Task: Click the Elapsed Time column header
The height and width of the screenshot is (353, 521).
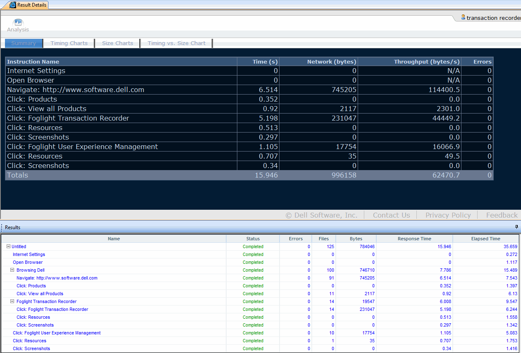Action: point(485,239)
